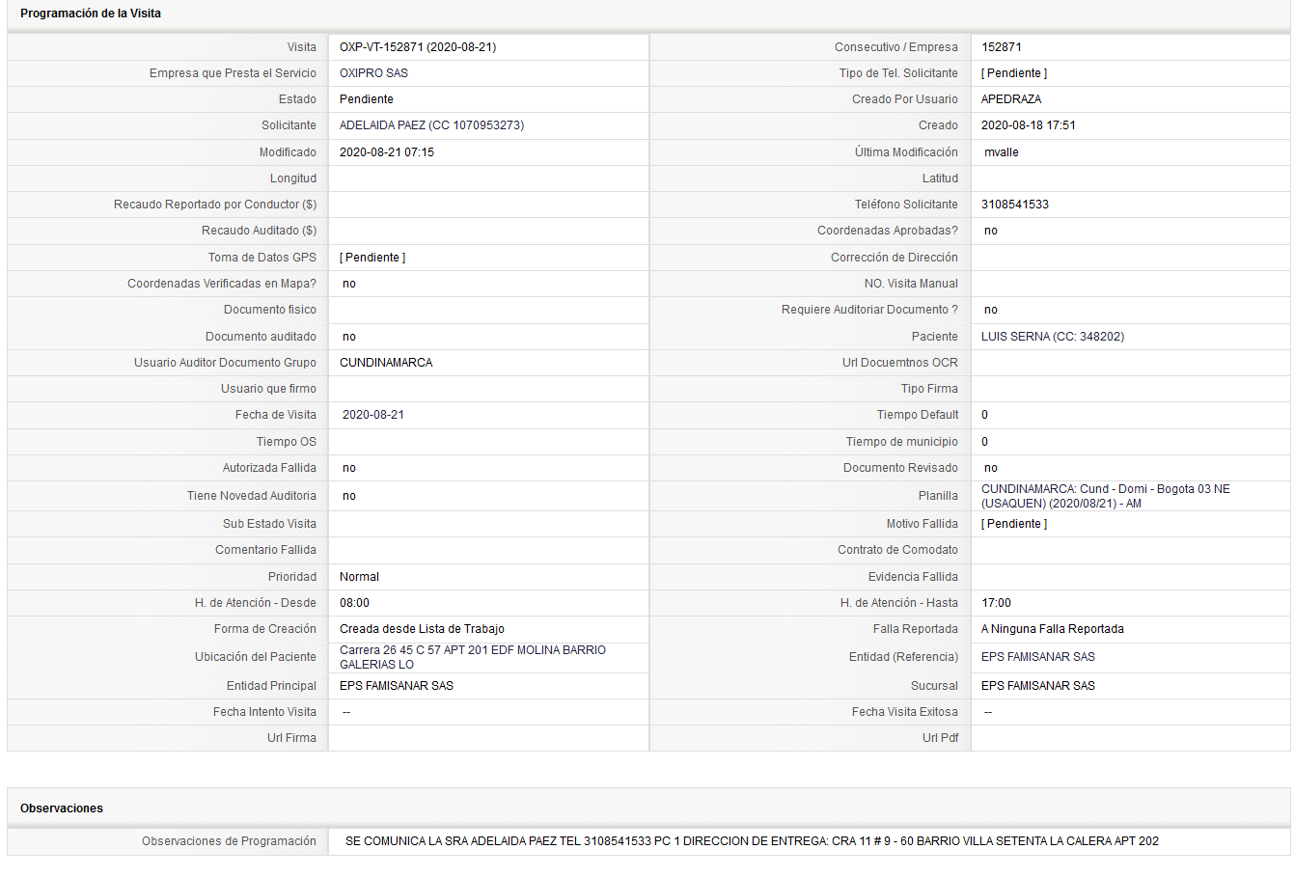This screenshot has height=877, width=1294.
Task: Click the 'Url Pdf' label
Action: tap(940, 738)
